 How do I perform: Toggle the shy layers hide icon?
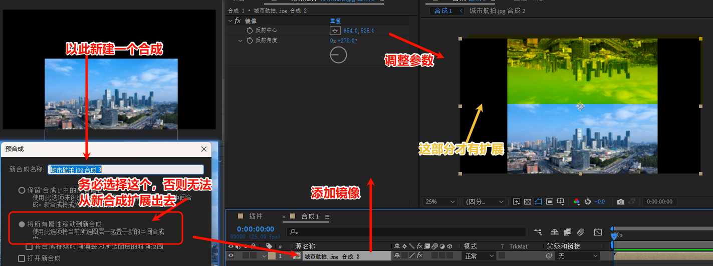click(555, 232)
